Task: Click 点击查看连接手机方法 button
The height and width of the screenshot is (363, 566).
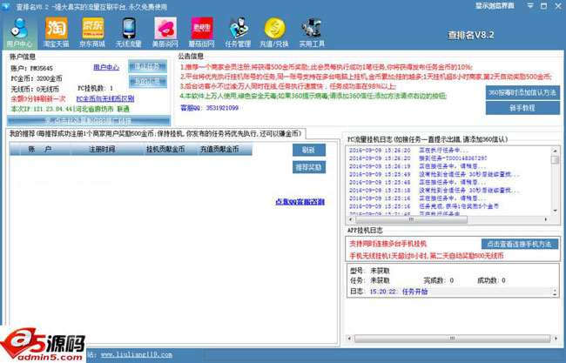Action: pyautogui.click(x=520, y=244)
